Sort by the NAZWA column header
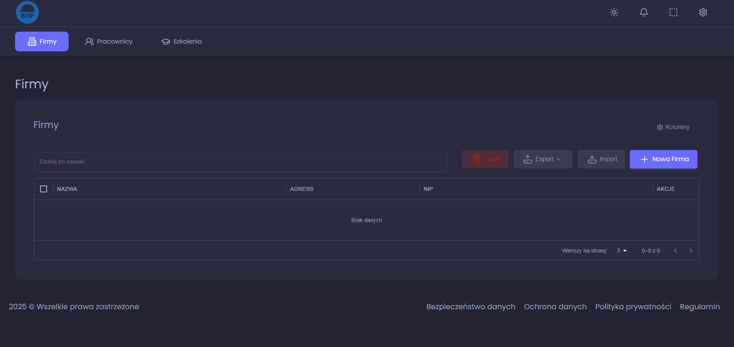Viewport: 734px width, 347px height. 67,189
